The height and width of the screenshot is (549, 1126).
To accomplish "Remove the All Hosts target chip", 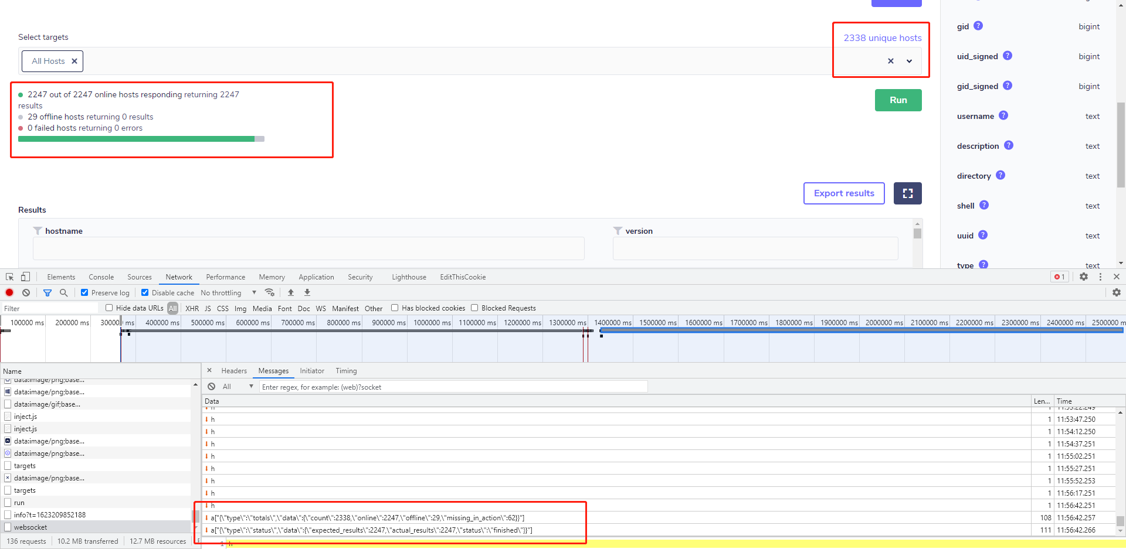I will coord(74,61).
